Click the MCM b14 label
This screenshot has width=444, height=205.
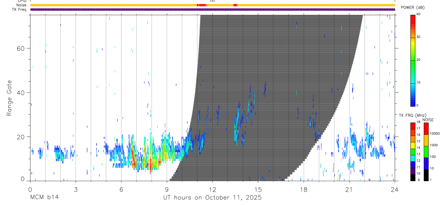tap(44, 198)
